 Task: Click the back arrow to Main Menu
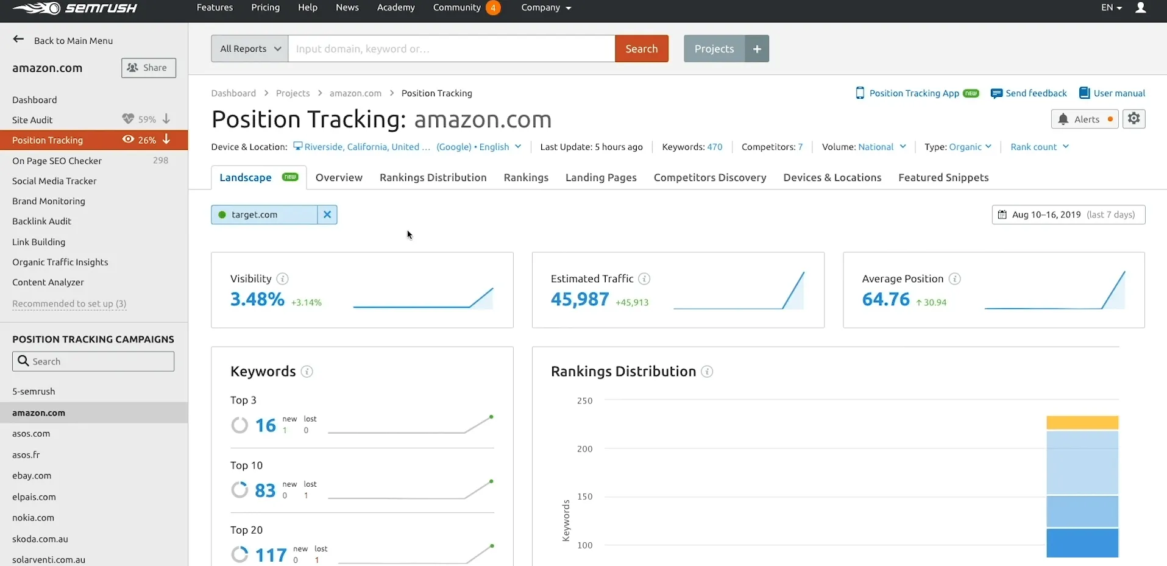click(x=18, y=40)
